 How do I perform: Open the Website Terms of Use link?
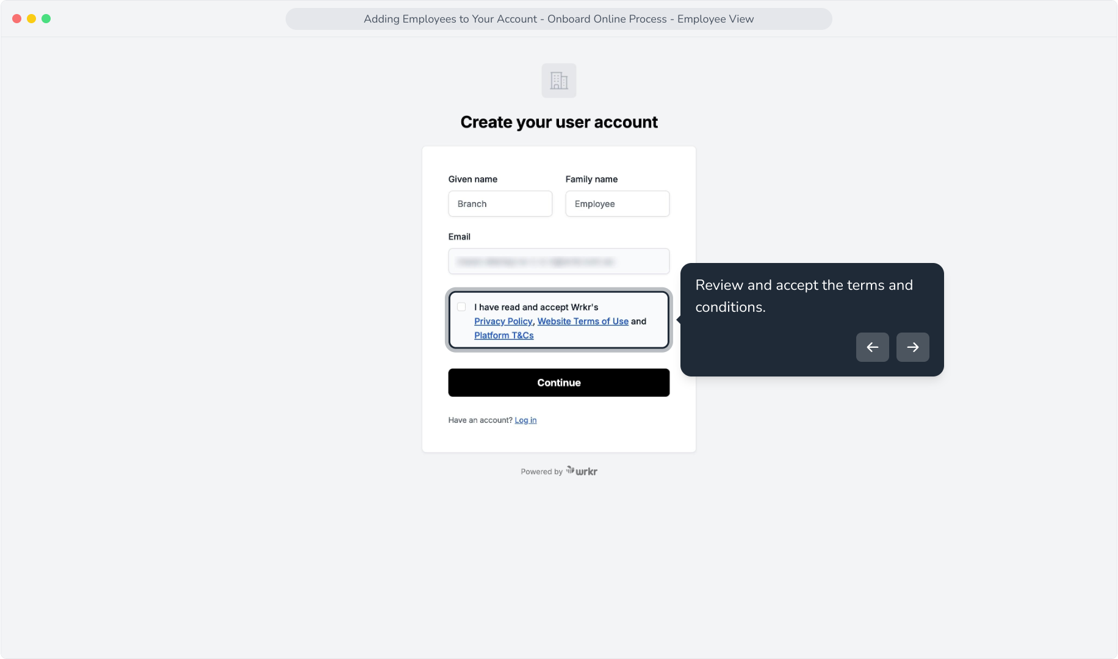tap(583, 321)
